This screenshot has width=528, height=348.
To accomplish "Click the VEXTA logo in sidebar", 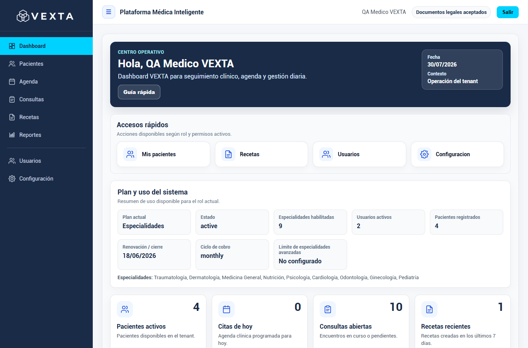I will (x=45, y=16).
